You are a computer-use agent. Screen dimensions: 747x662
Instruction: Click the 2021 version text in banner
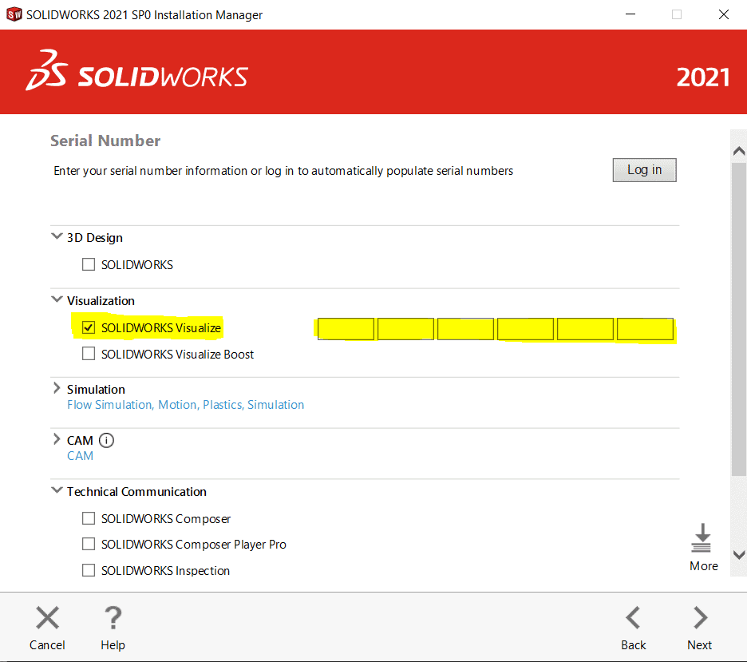click(702, 77)
